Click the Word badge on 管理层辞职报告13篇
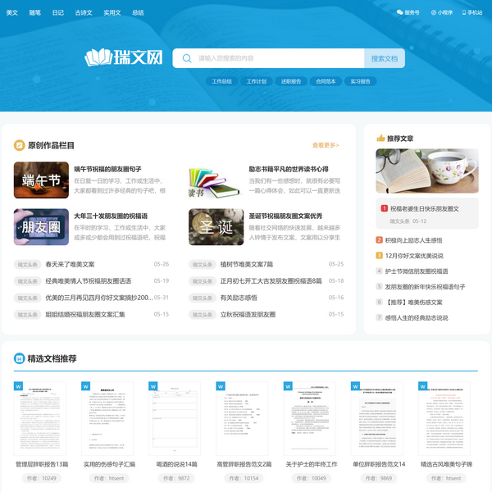Viewport: 492px width, 492px height. [17, 385]
